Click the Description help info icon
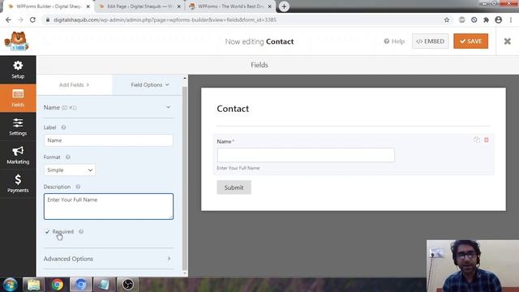The height and width of the screenshot is (292, 519). click(78, 187)
